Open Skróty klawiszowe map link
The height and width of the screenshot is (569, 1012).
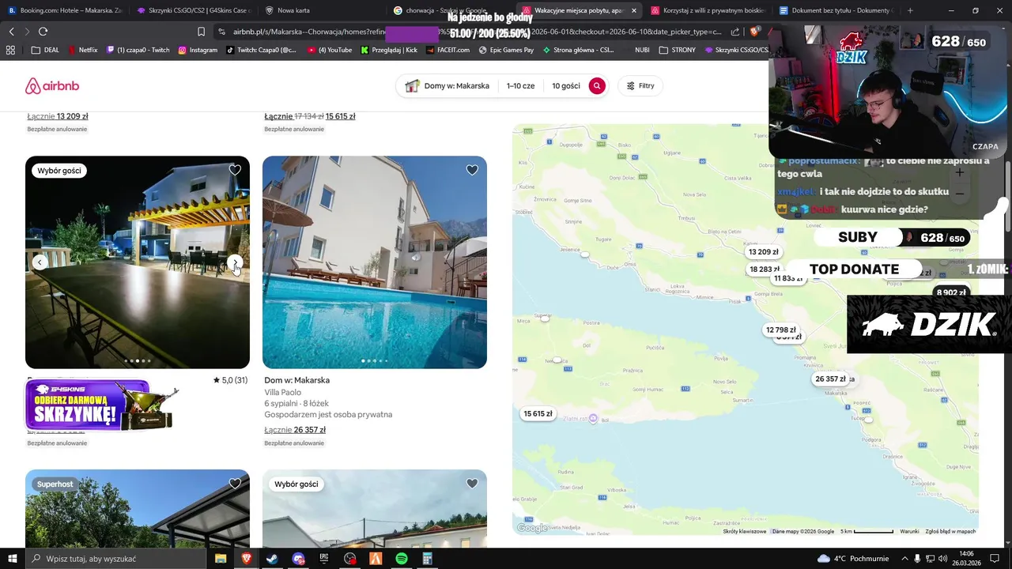point(744,531)
